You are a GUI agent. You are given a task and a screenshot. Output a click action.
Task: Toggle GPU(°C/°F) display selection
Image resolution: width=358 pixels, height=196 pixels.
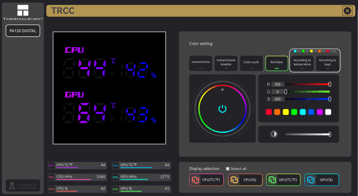[x=283, y=180]
